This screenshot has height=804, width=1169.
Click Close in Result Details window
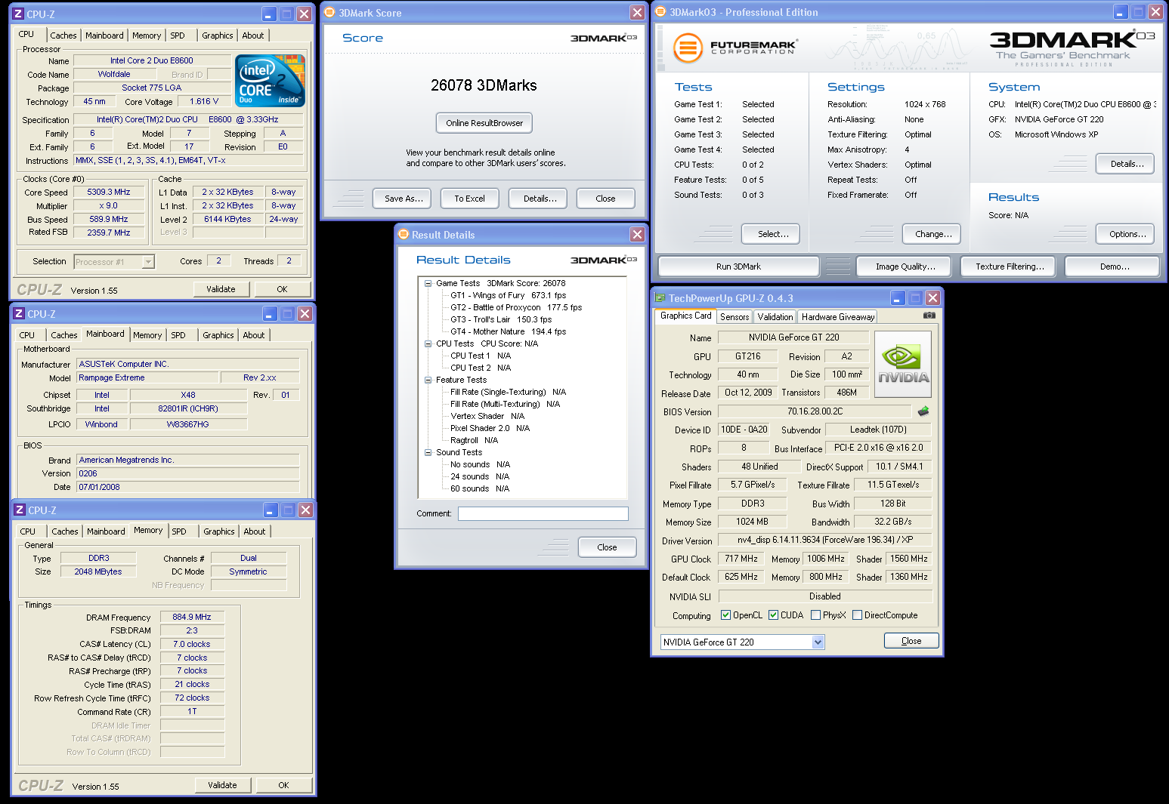[x=607, y=547]
